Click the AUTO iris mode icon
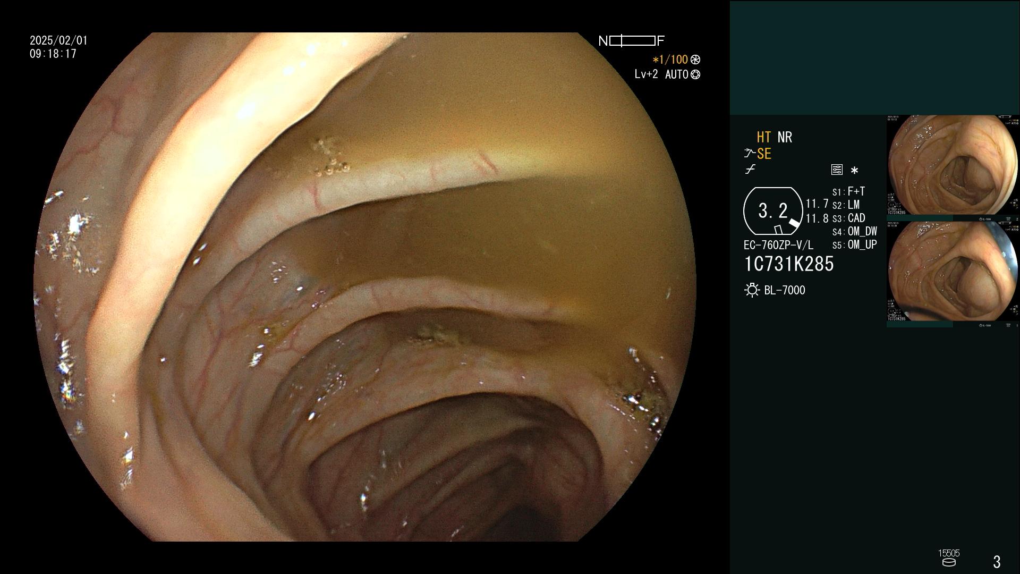 pos(695,74)
